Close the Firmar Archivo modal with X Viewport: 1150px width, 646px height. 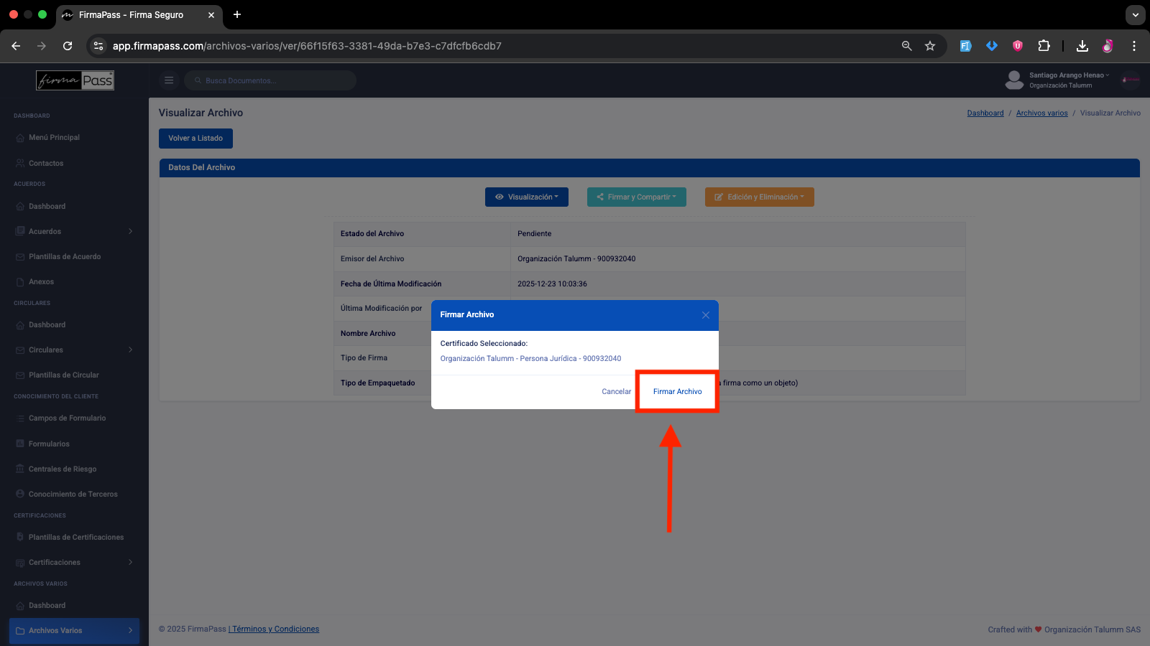click(705, 315)
